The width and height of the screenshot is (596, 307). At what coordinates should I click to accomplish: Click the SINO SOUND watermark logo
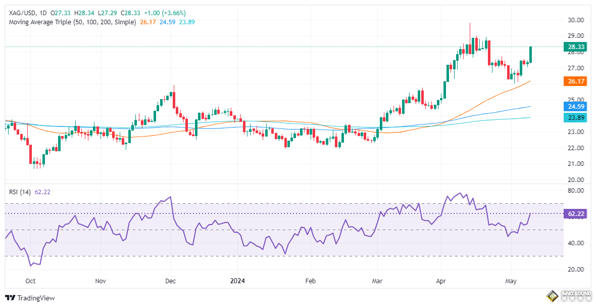[x=569, y=295]
